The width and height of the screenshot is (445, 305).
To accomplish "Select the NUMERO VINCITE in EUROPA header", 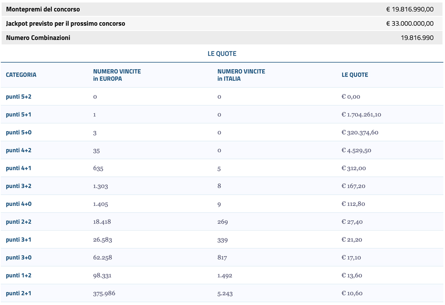I will coord(116,75).
